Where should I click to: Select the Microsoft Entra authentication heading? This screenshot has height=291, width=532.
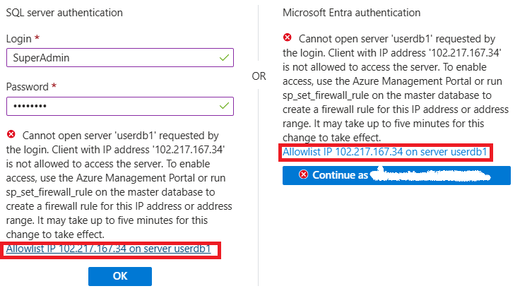click(x=352, y=13)
